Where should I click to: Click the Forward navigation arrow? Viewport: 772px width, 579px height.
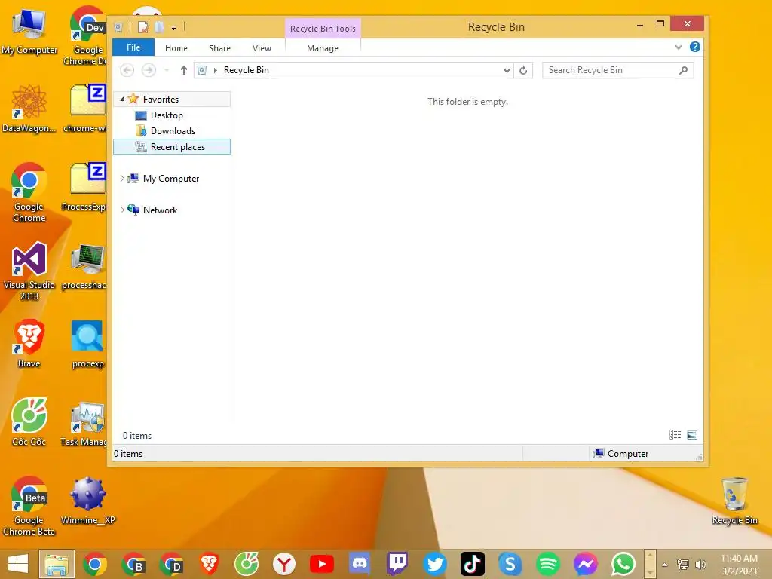[149, 70]
